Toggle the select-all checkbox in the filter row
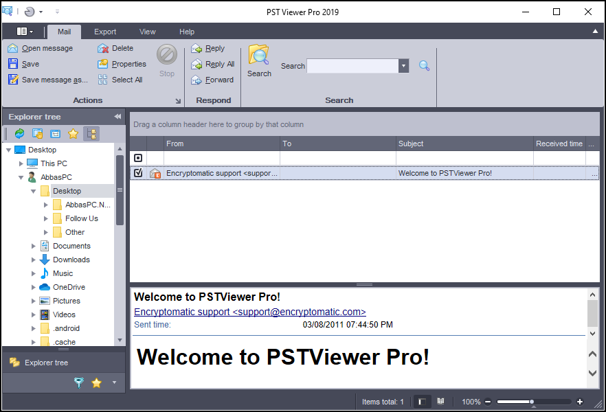Screen dimensions: 606x412 pos(138,158)
